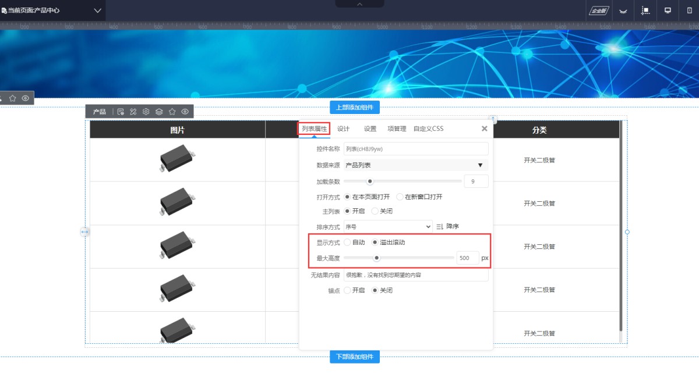
Task: Click 上部添加组件 button
Action: tap(355, 108)
